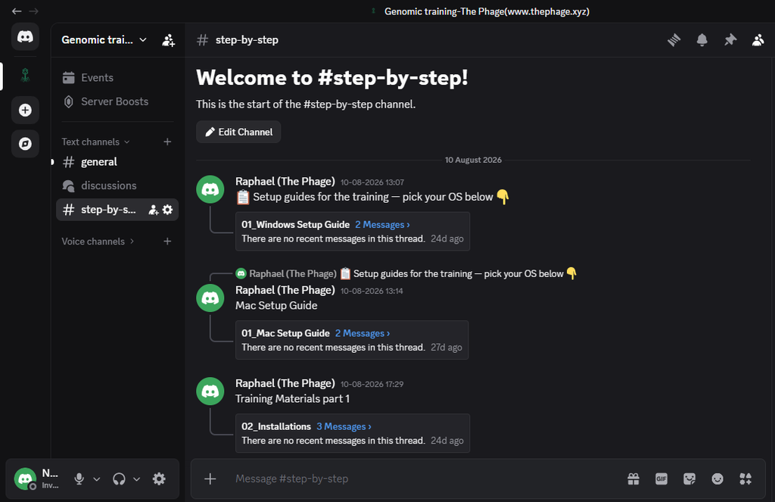Click Raphael's avatar on Mac Setup Guide message
775x502 pixels.
coord(210,298)
